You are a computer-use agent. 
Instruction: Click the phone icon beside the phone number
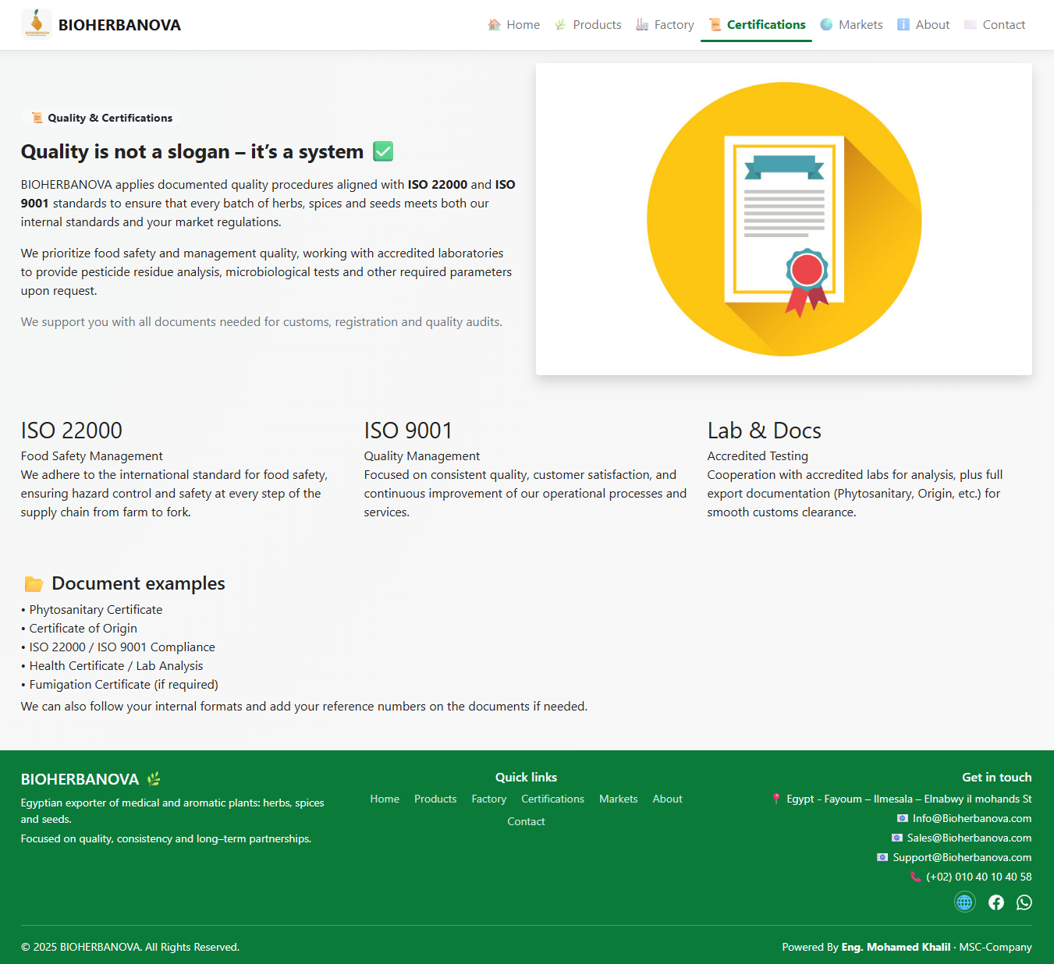pyautogui.click(x=916, y=877)
